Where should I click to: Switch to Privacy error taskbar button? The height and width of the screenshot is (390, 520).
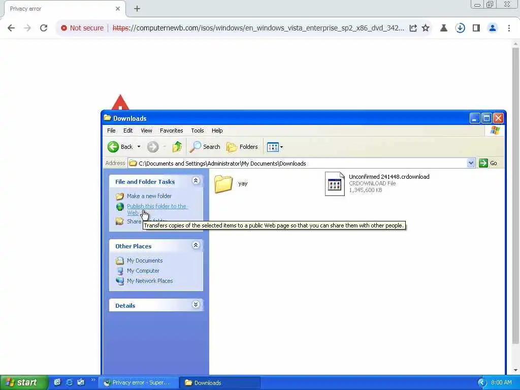pos(138,383)
